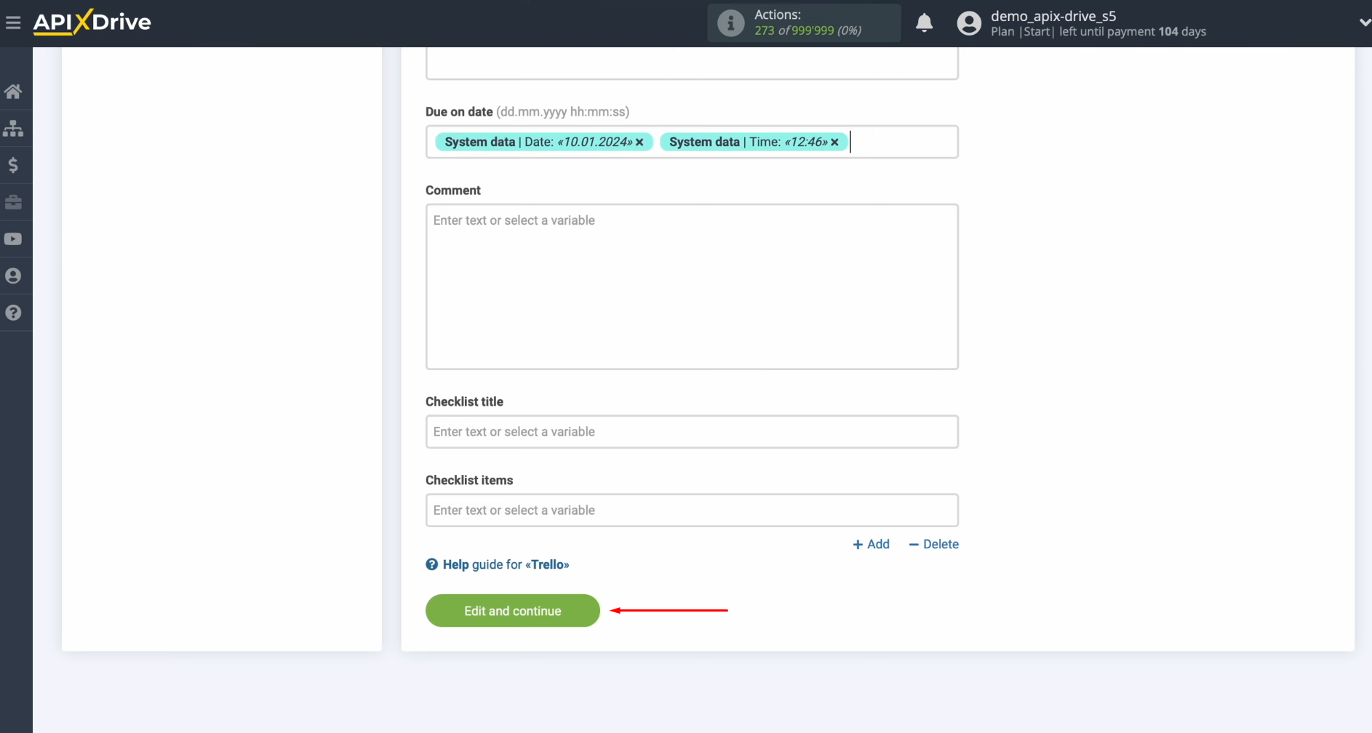Open the Payments dollar icon in sidebar

tap(14, 165)
